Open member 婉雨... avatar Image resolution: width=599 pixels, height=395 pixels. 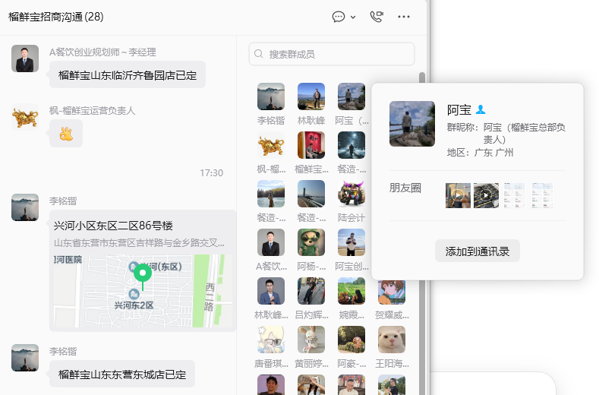[x=351, y=291]
